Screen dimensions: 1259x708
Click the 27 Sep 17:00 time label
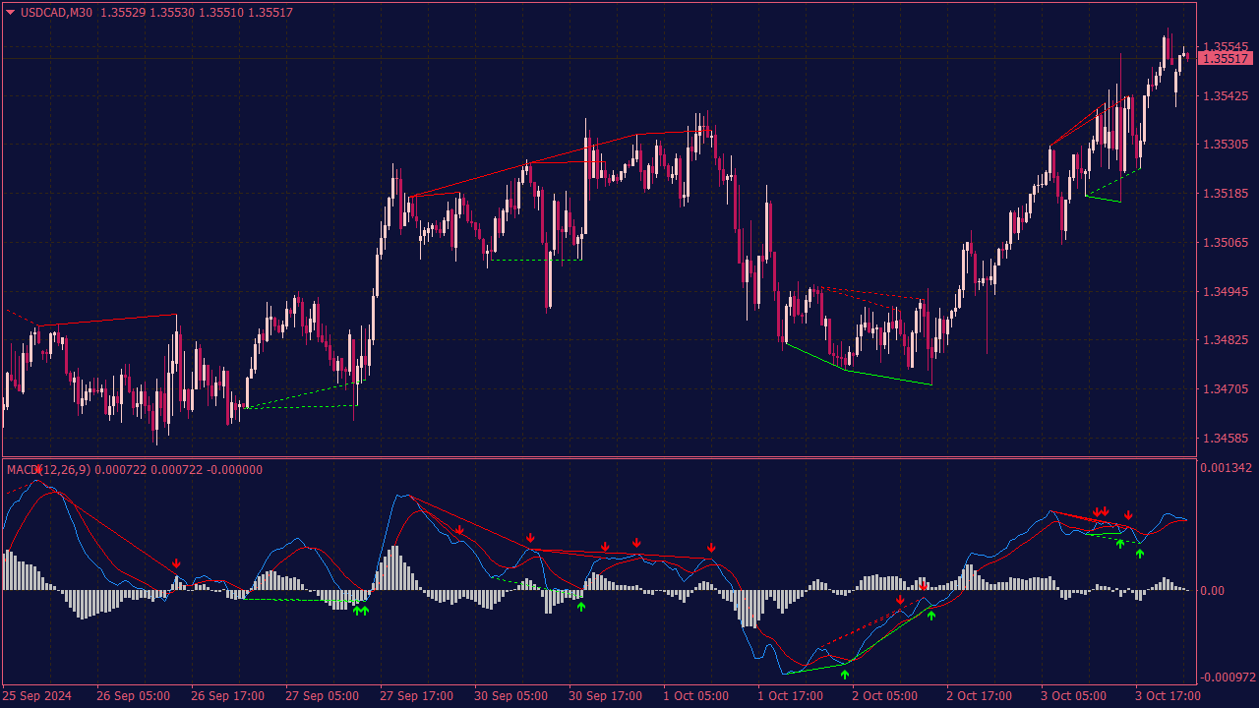(x=417, y=696)
